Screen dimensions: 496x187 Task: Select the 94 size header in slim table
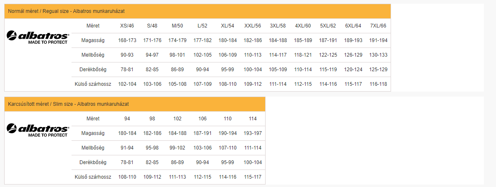tap(127, 119)
